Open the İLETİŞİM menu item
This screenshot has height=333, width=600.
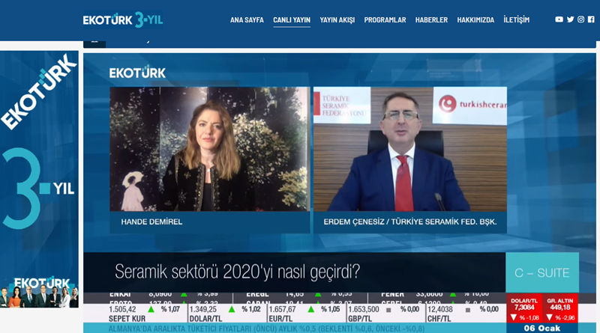point(517,20)
